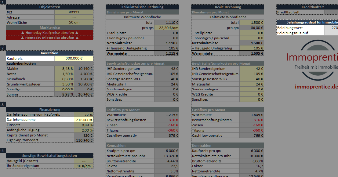The image size is (338, 177).
Task: Select the Kaufpreis 300.000 € cell
Action: click(74, 58)
